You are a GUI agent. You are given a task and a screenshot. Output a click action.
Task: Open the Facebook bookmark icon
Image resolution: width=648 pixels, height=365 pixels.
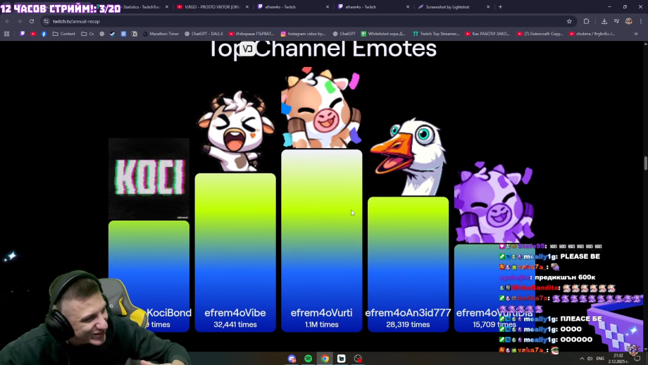pos(44,34)
